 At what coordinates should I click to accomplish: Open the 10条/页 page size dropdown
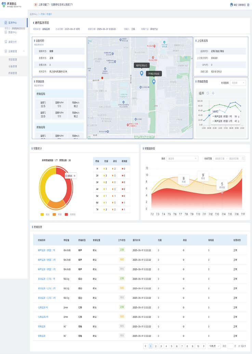214,346
